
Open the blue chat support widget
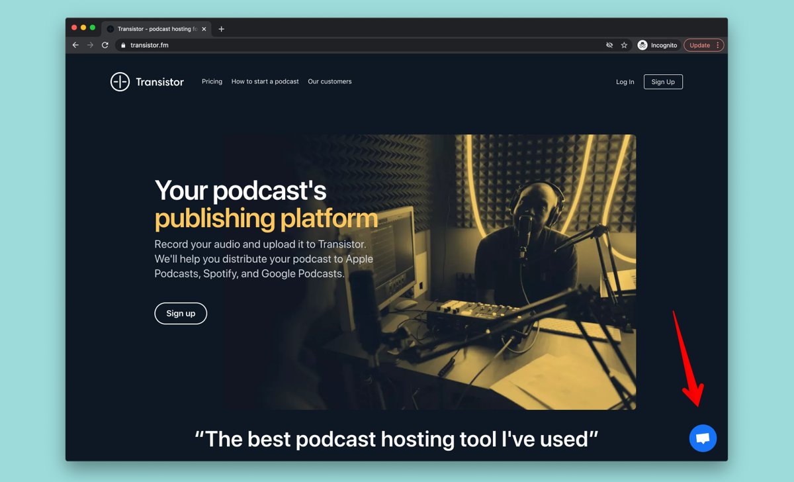703,438
